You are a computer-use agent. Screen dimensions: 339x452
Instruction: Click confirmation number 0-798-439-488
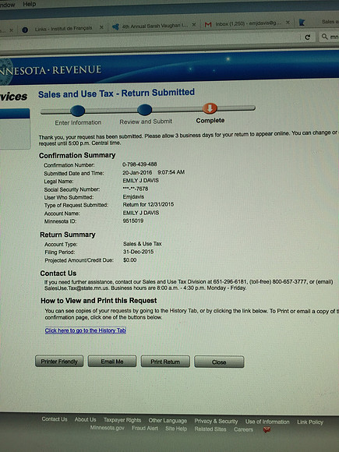point(139,164)
